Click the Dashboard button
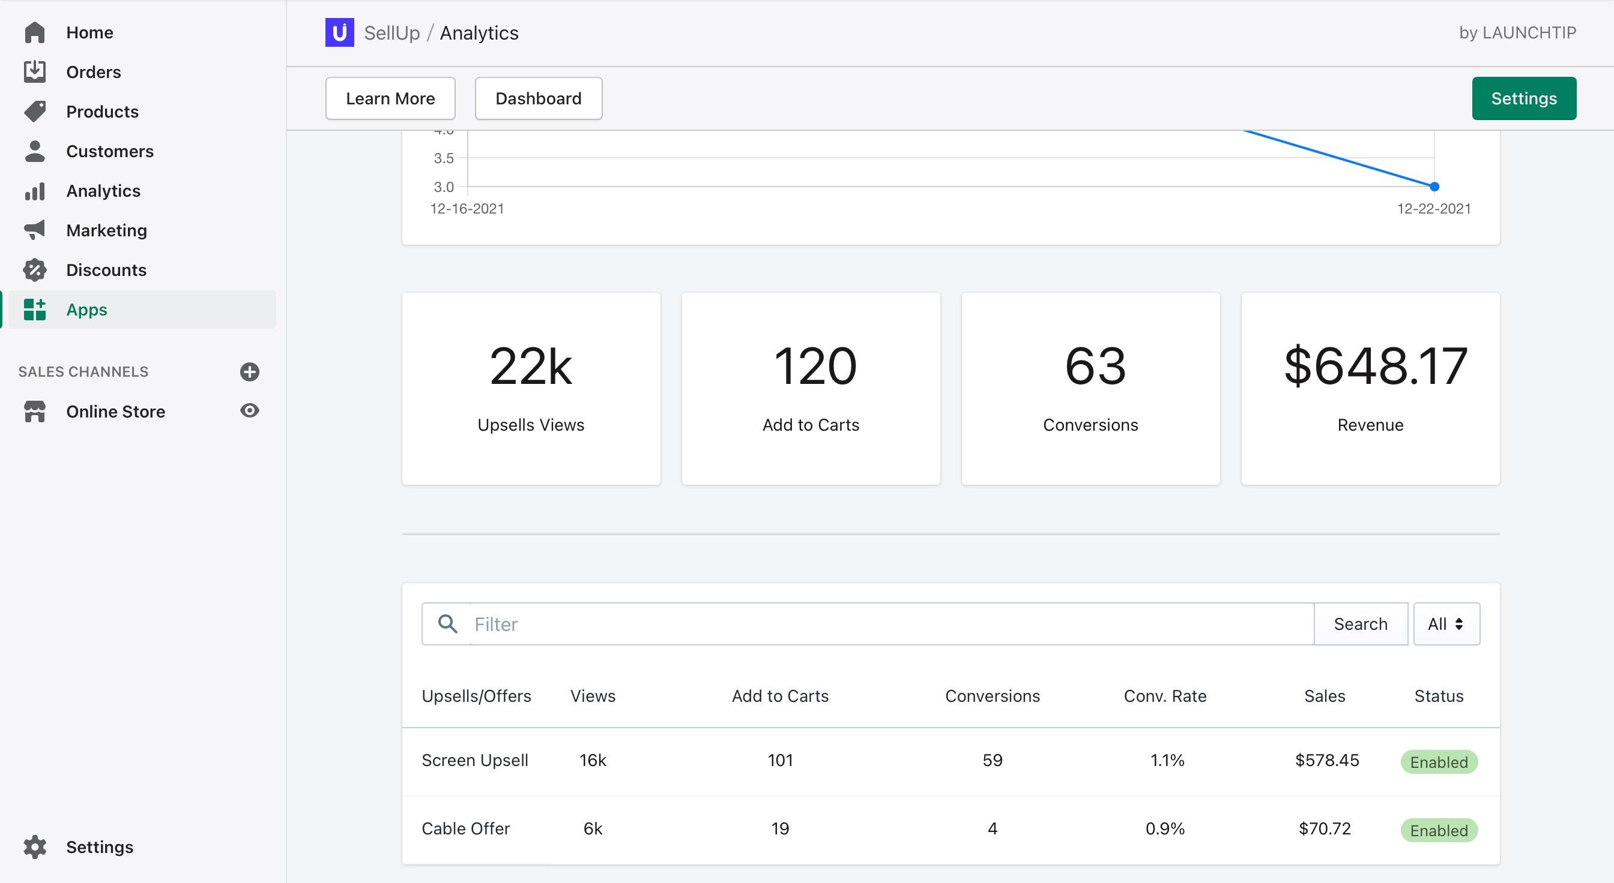This screenshot has width=1614, height=883. click(538, 98)
